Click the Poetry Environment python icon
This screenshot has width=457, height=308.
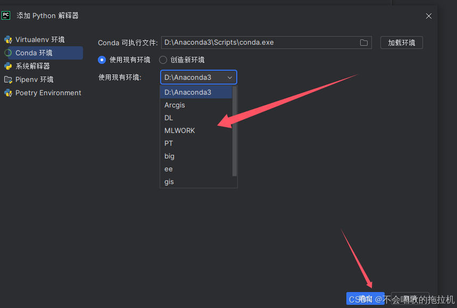tap(8, 93)
